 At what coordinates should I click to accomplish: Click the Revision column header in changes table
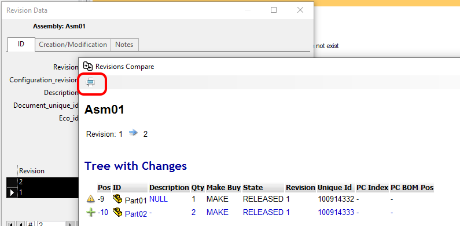coord(301,188)
